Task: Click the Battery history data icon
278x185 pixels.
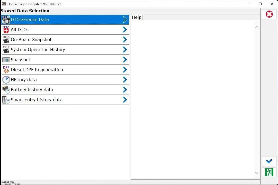Action: point(6,90)
